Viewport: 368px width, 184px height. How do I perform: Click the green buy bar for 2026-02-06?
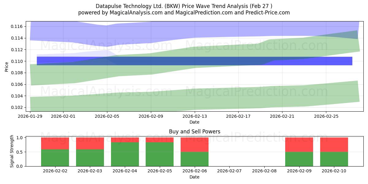(x=194, y=159)
